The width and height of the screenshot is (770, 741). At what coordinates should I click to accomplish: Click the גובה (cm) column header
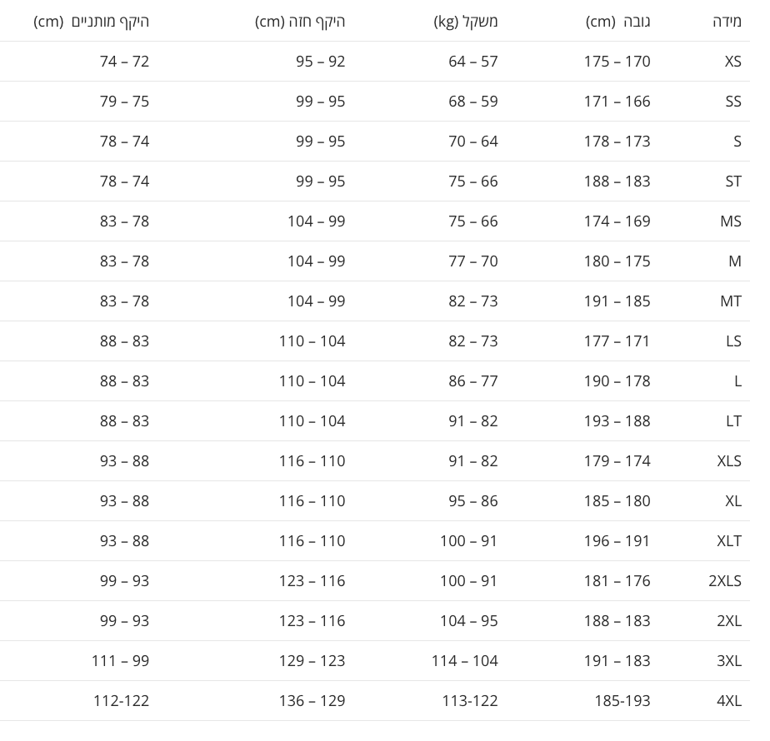coord(617,22)
